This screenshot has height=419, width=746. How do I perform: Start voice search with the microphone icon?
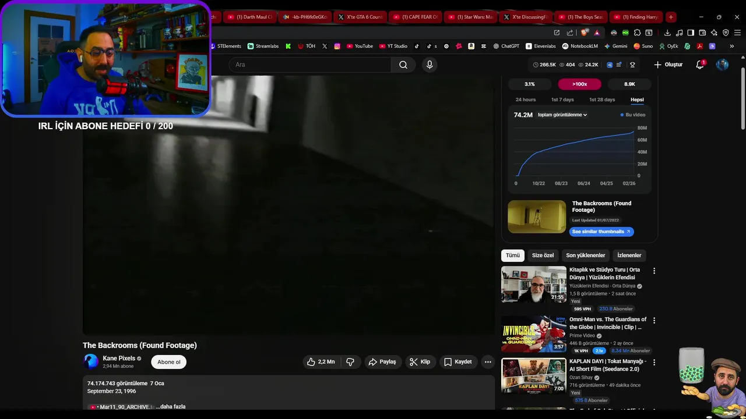pyautogui.click(x=430, y=65)
